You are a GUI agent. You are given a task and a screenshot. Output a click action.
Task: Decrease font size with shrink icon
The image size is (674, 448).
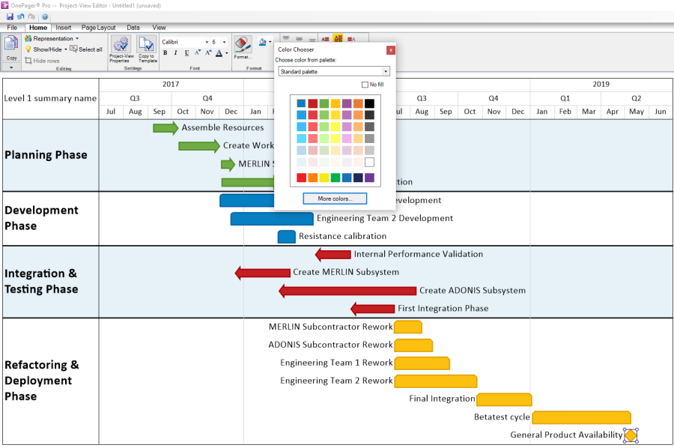pos(197,53)
